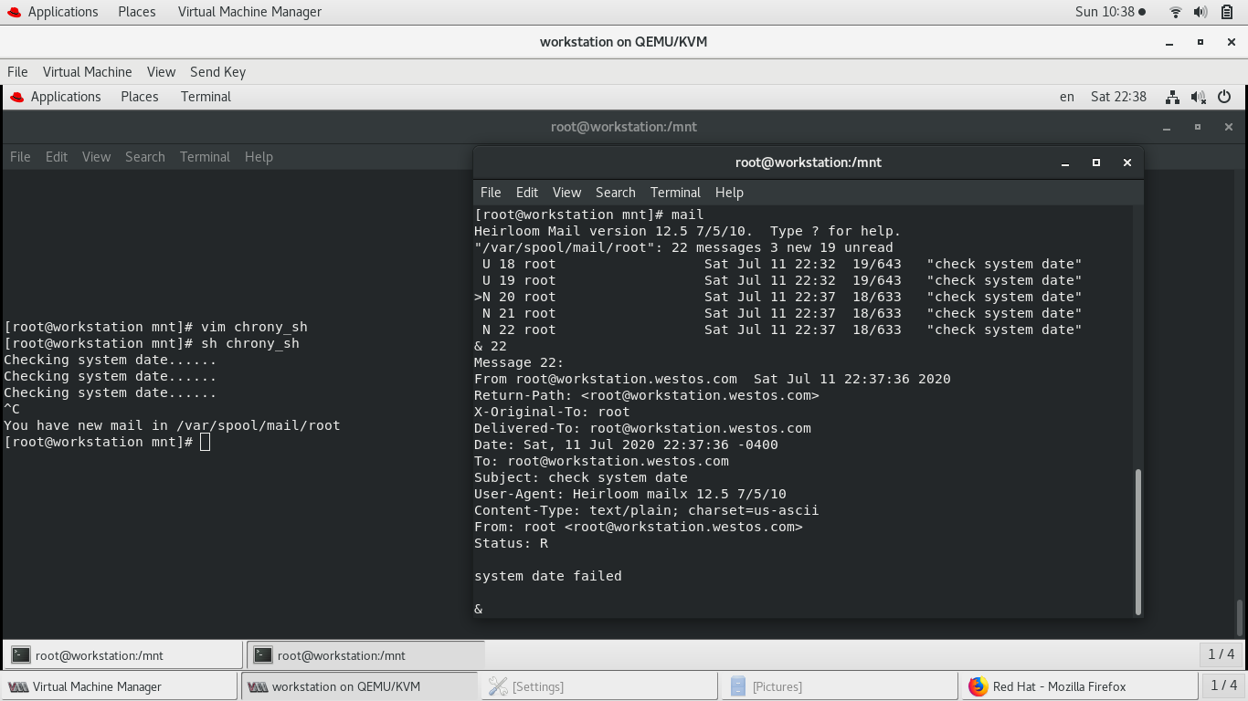Switch to Red Hat - Mozilla Firefox window
Screen dimensions: 1248x701
1079,686
